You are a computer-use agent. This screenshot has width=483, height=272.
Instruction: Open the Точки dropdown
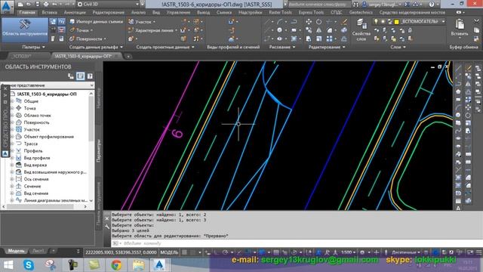tap(82, 30)
